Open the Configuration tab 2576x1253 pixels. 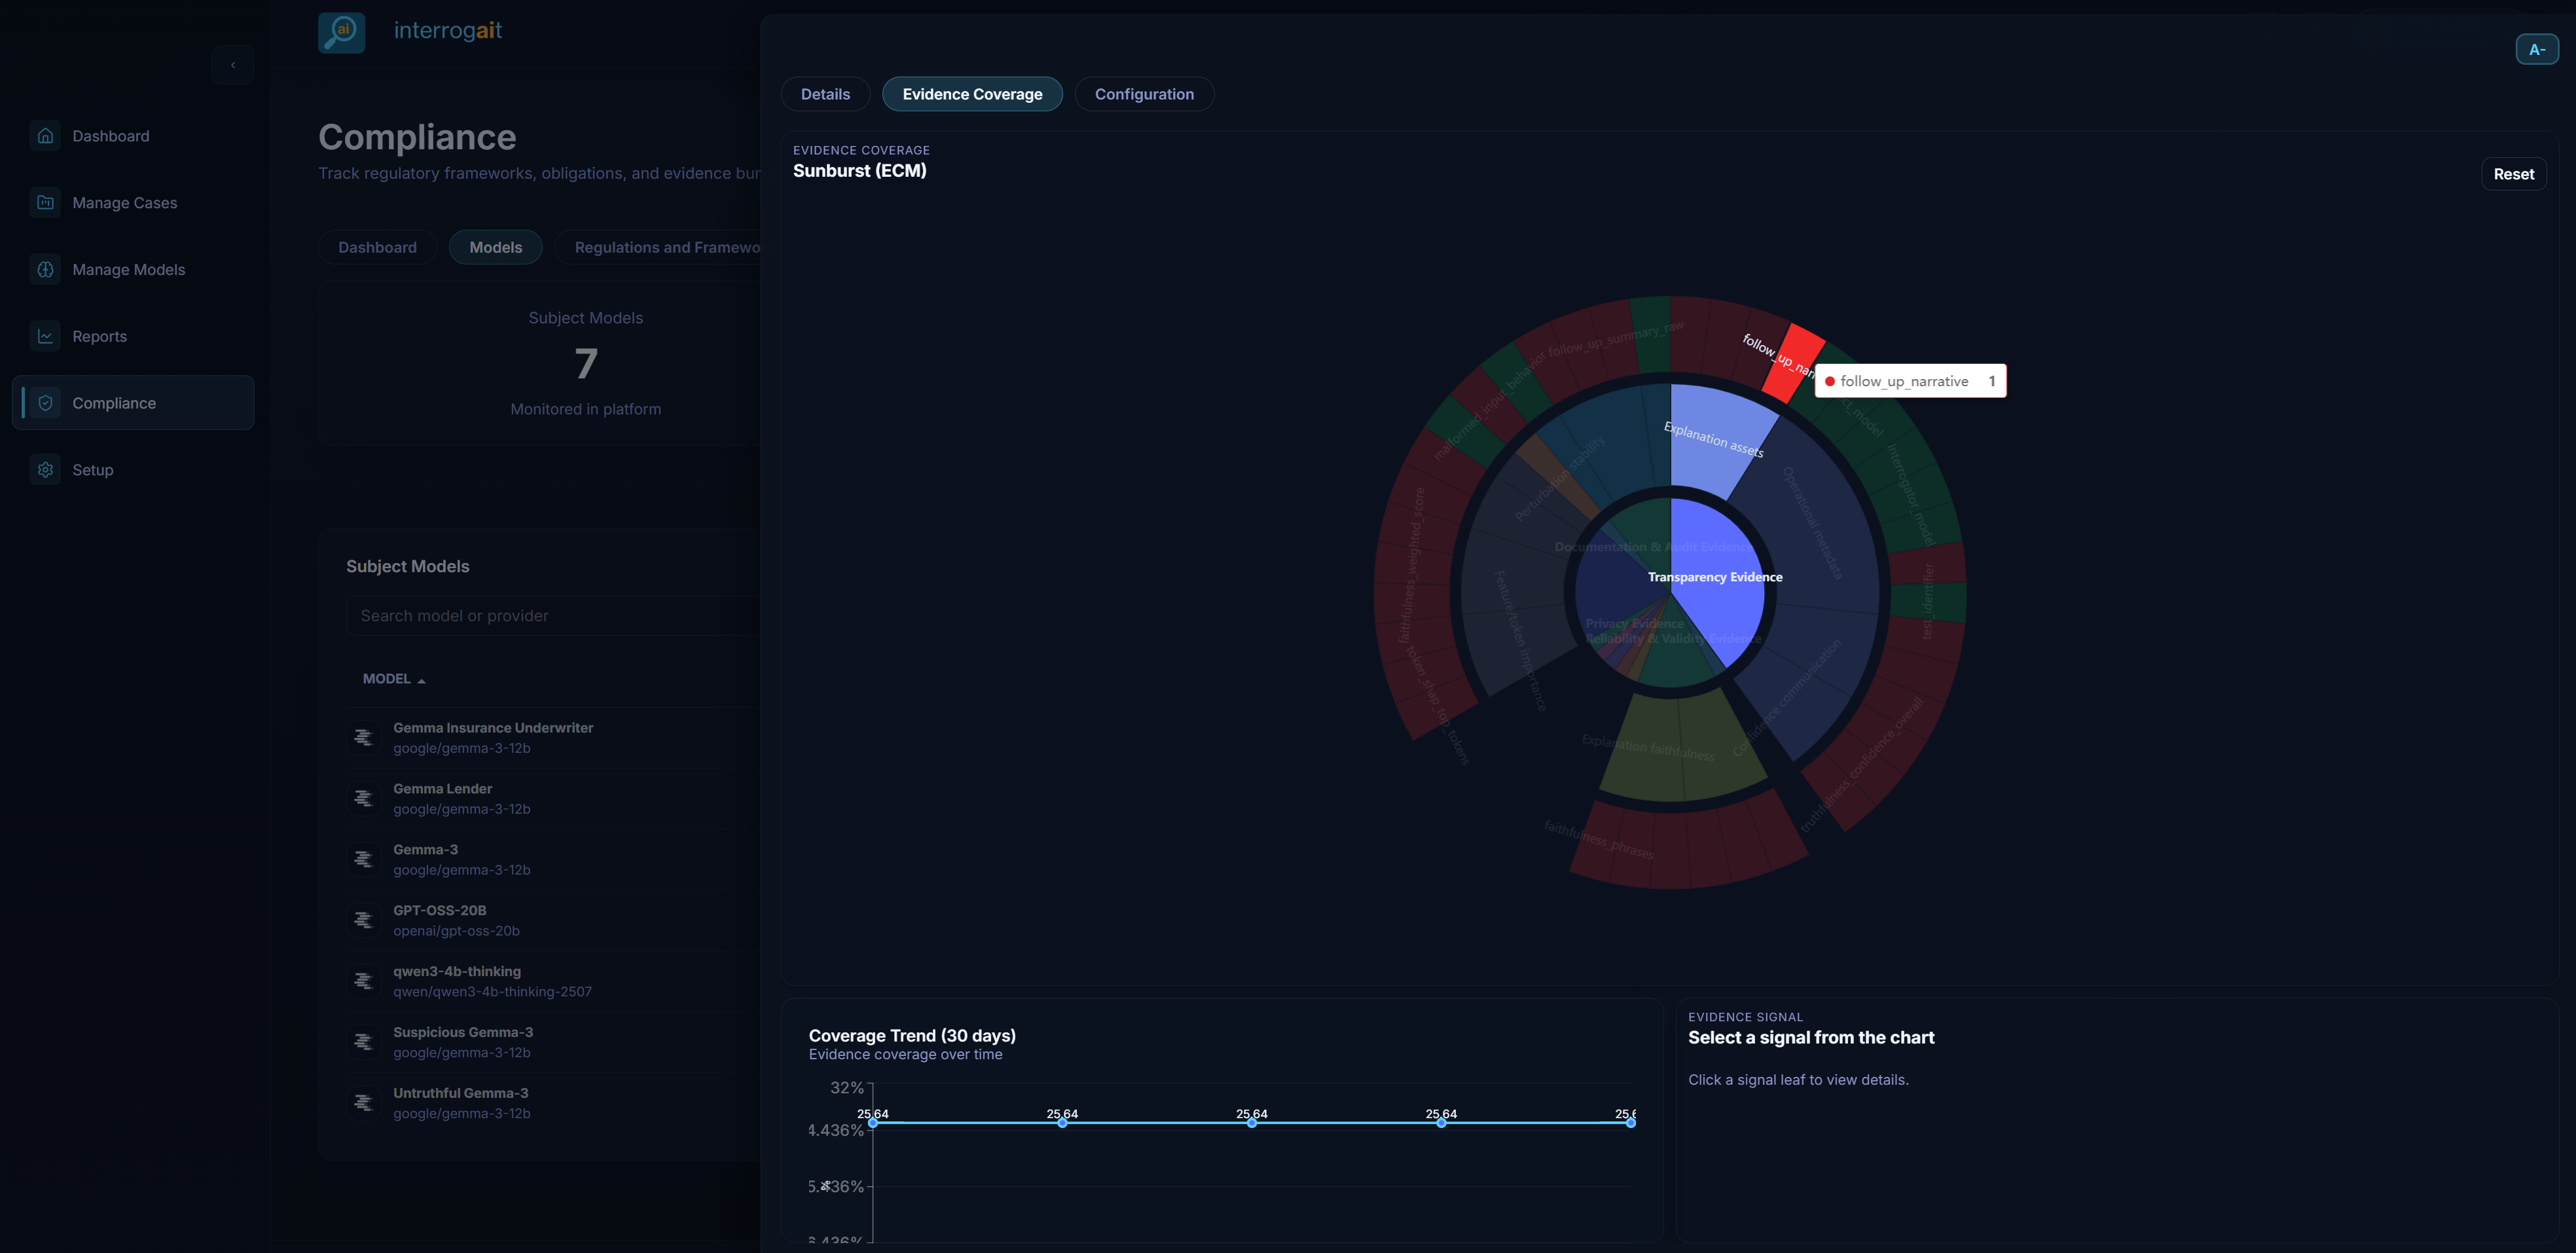tap(1143, 94)
